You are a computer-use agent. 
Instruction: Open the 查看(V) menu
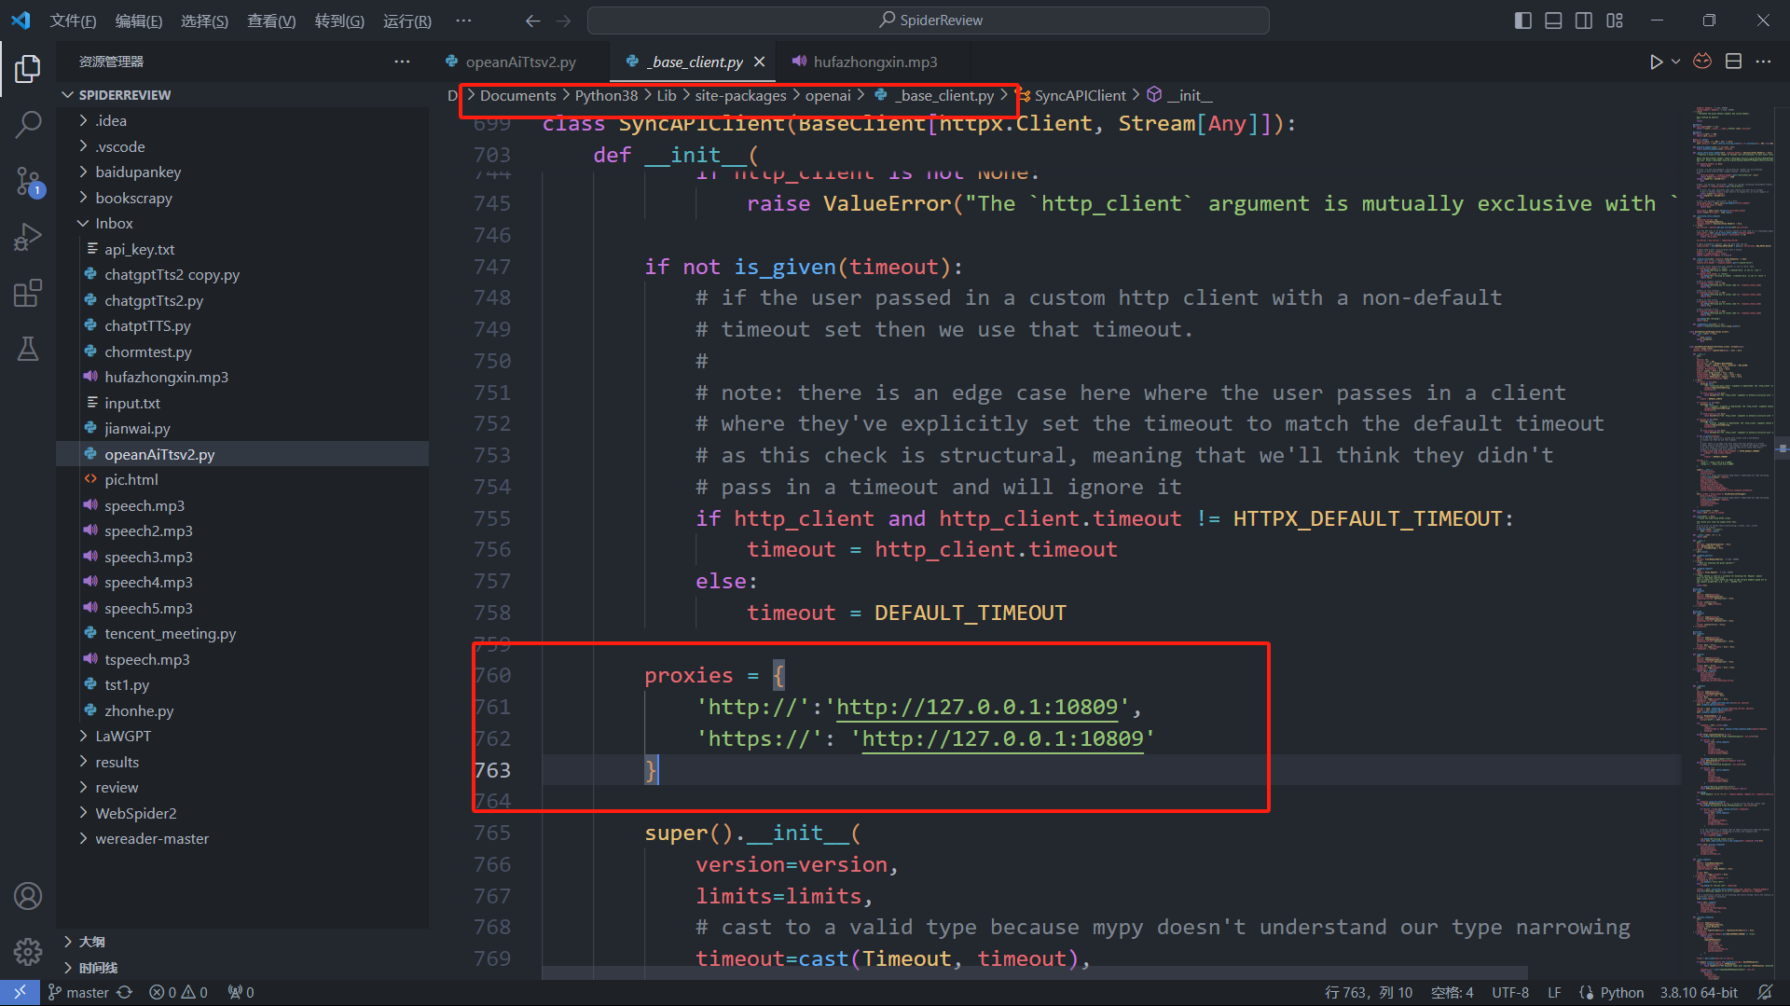271,21
